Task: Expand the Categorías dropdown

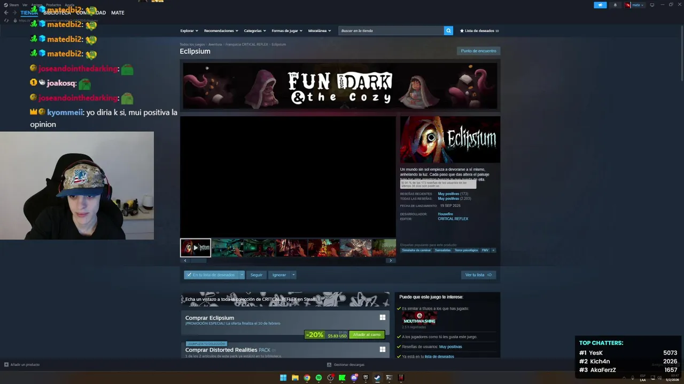Action: (255, 30)
